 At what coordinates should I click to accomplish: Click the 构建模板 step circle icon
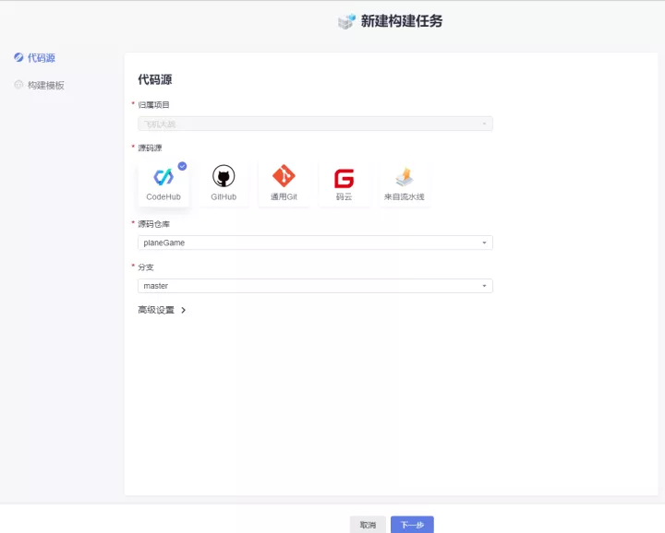pos(18,85)
